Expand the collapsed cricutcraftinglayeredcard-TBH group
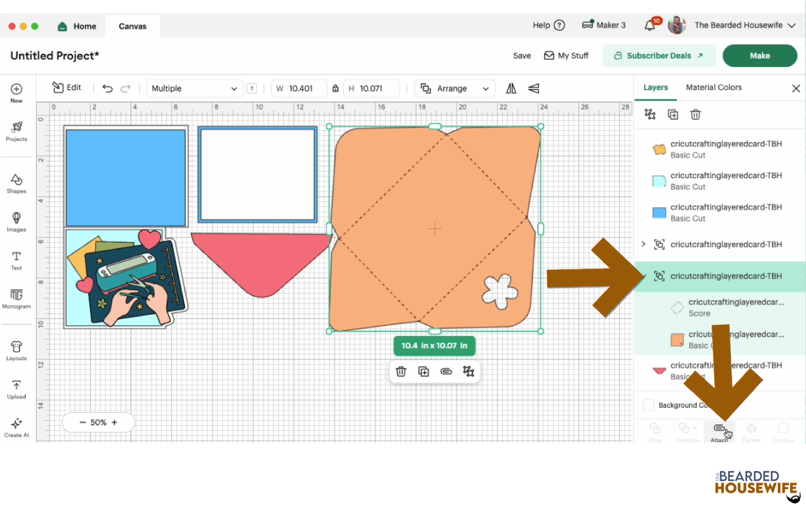This screenshot has width=806, height=512. [x=643, y=244]
